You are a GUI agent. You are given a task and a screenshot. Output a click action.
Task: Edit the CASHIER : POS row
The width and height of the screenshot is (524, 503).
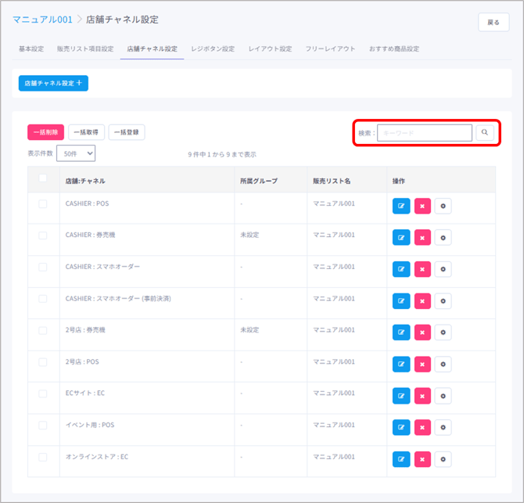tap(401, 206)
